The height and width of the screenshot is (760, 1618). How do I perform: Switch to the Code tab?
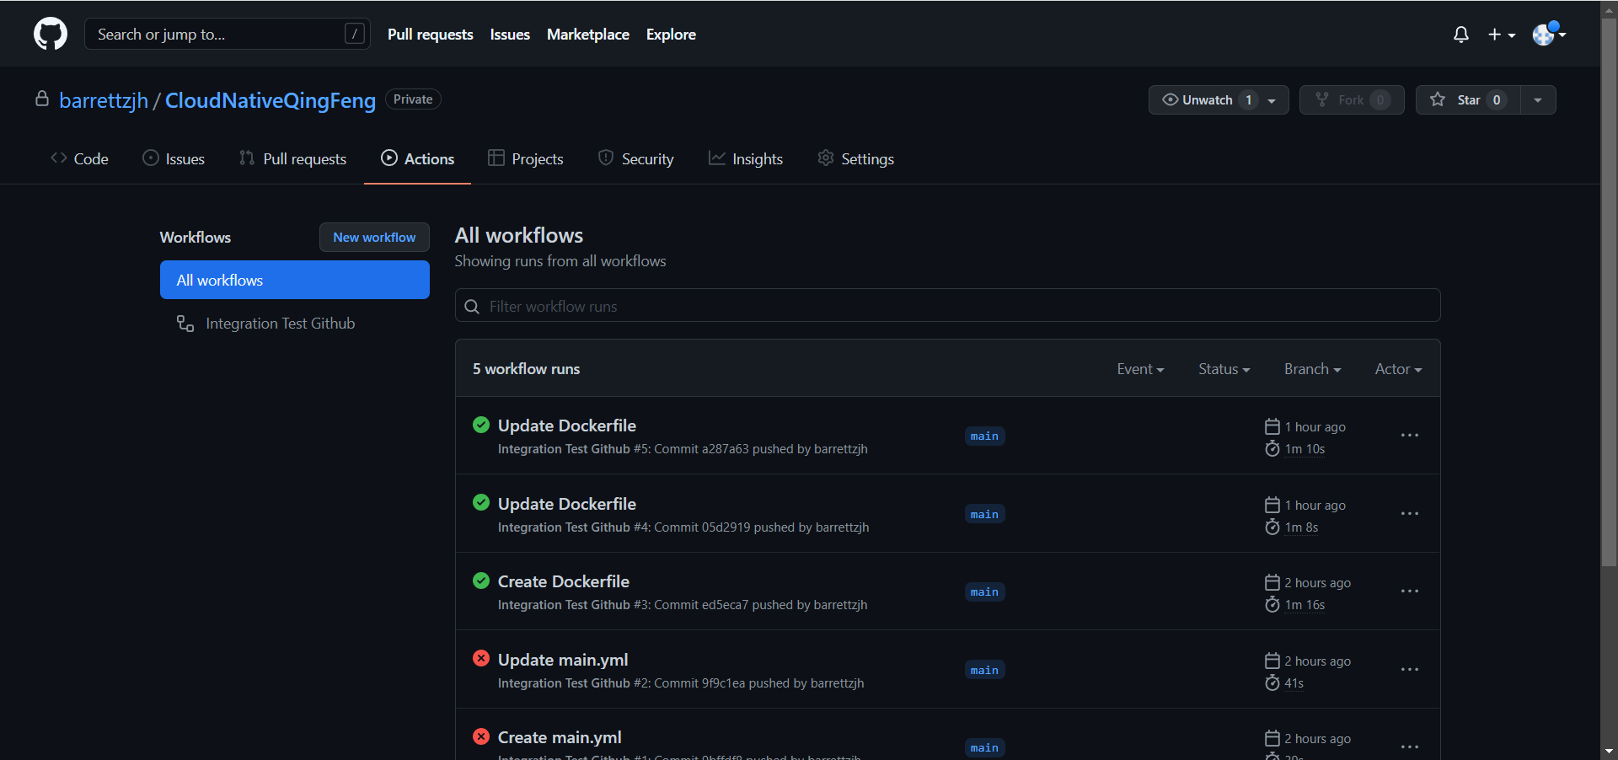[x=80, y=158]
